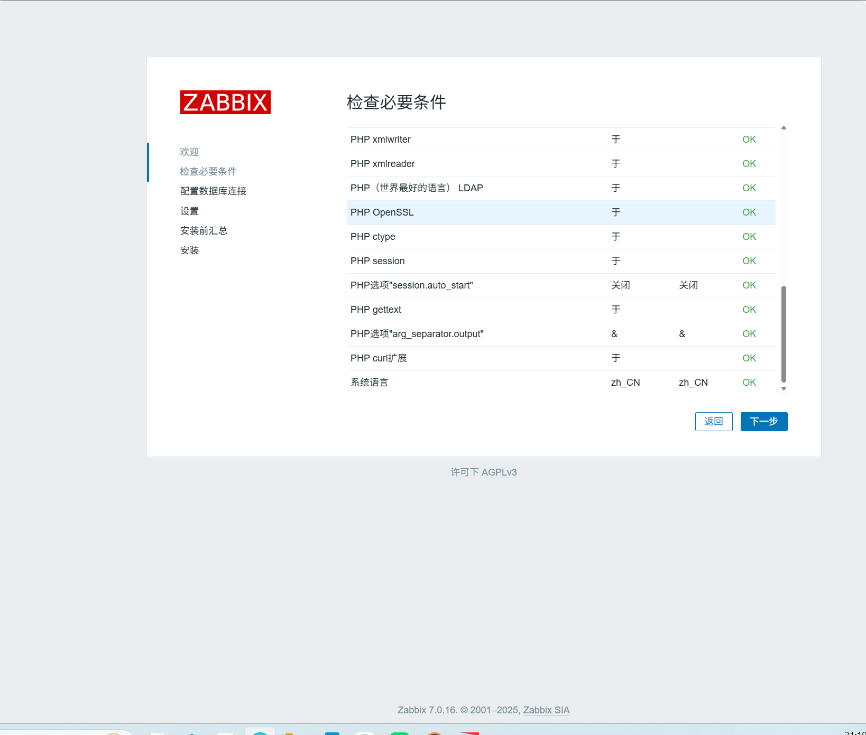Click the PHP xmlreader row label
The height and width of the screenshot is (735, 866).
coord(383,164)
